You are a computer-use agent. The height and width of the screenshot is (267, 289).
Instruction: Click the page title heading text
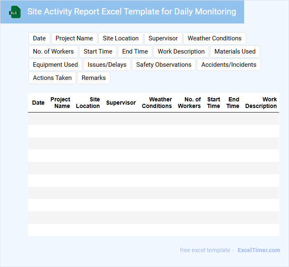point(132,12)
